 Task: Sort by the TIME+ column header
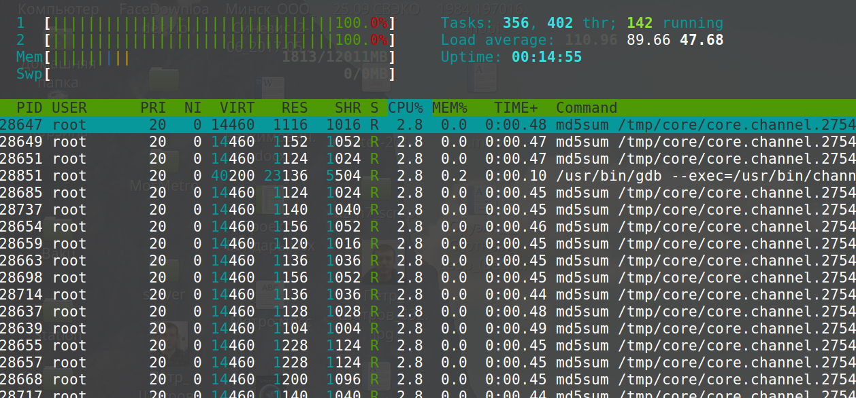coord(516,107)
